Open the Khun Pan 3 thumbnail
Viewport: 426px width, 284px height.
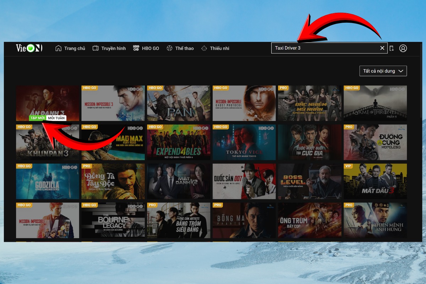[x=48, y=142]
